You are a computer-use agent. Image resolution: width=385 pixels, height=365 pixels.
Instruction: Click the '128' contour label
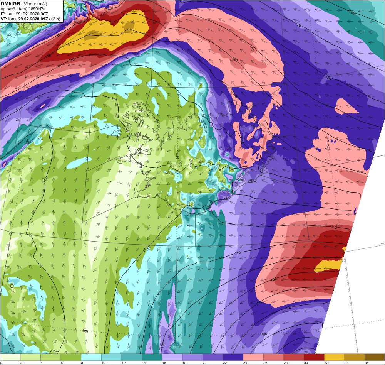[x=352, y=12]
